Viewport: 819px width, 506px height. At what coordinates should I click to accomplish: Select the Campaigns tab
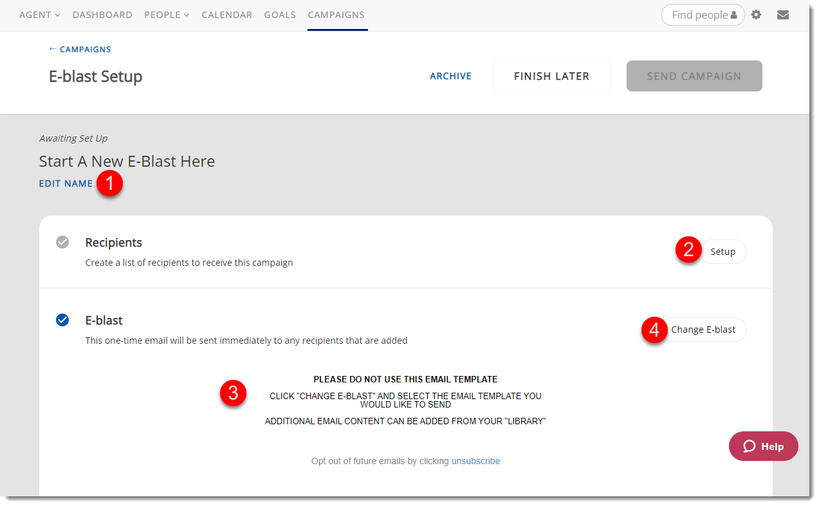point(336,15)
